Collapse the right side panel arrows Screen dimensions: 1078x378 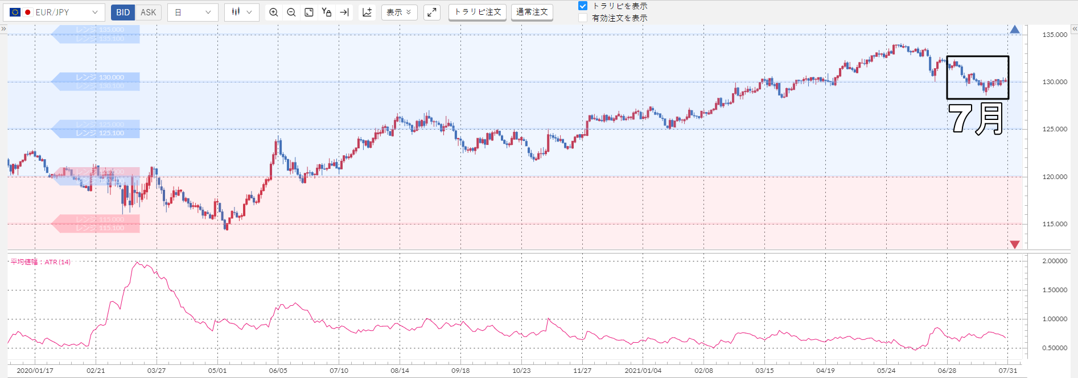pos(1074,28)
